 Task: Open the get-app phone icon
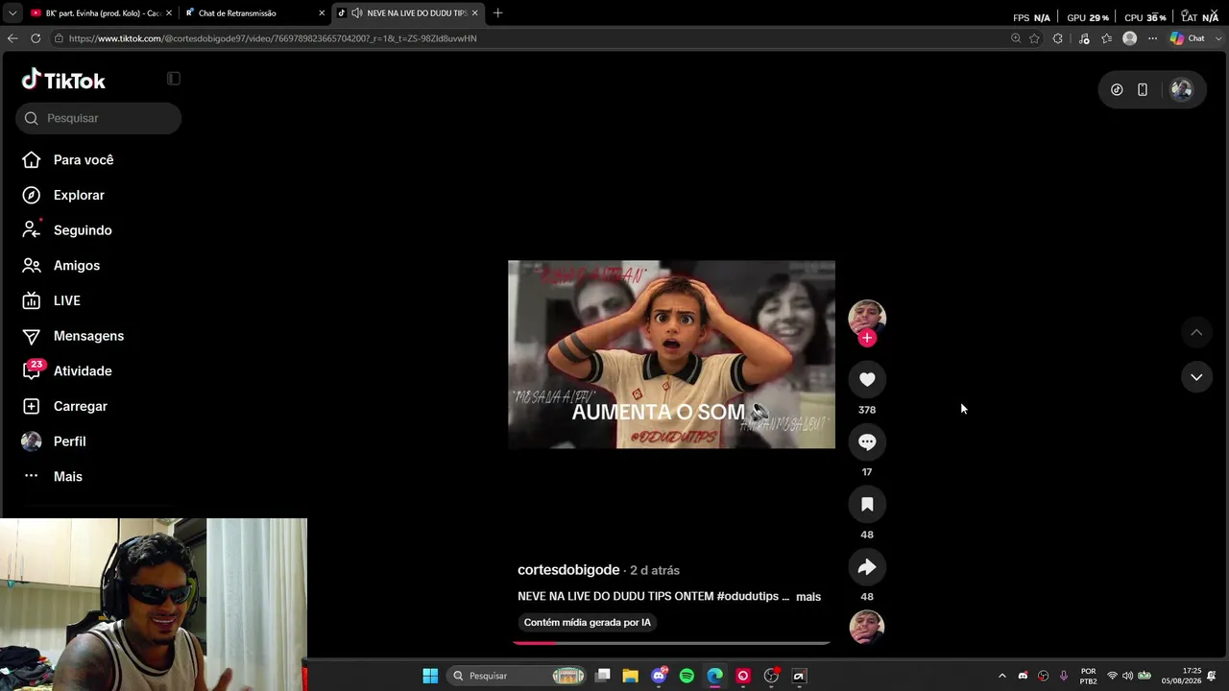(x=1143, y=90)
